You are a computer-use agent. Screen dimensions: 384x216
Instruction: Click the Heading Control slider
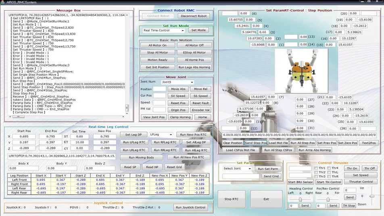pyautogui.click(x=300, y=199)
